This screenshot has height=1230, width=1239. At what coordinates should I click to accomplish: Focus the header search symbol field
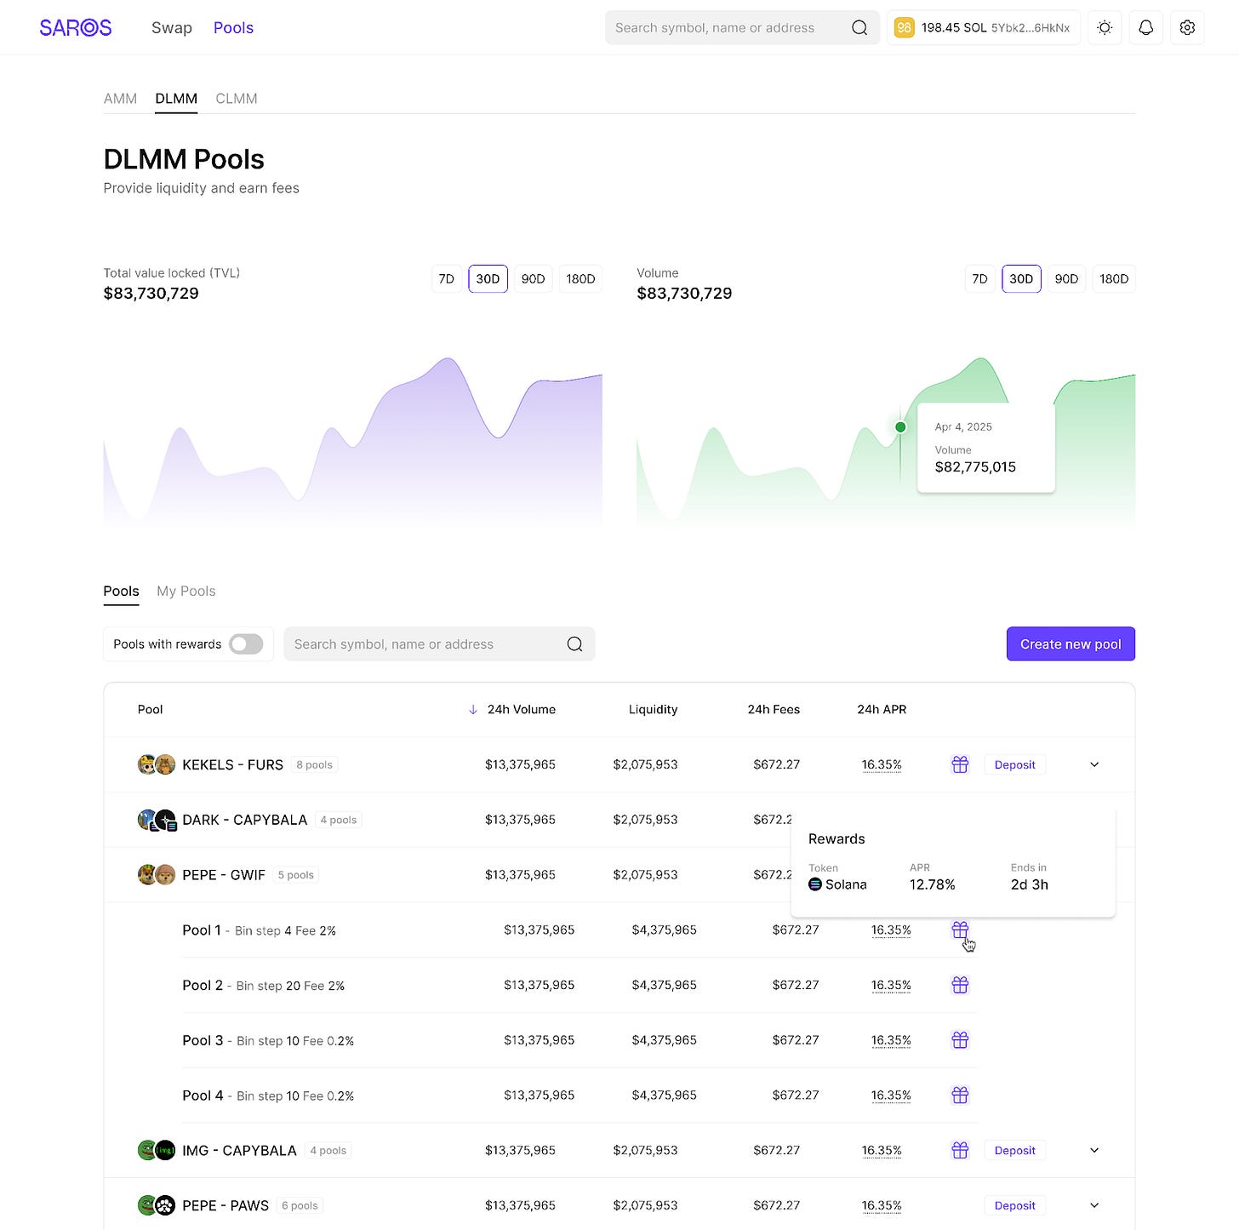click(742, 28)
